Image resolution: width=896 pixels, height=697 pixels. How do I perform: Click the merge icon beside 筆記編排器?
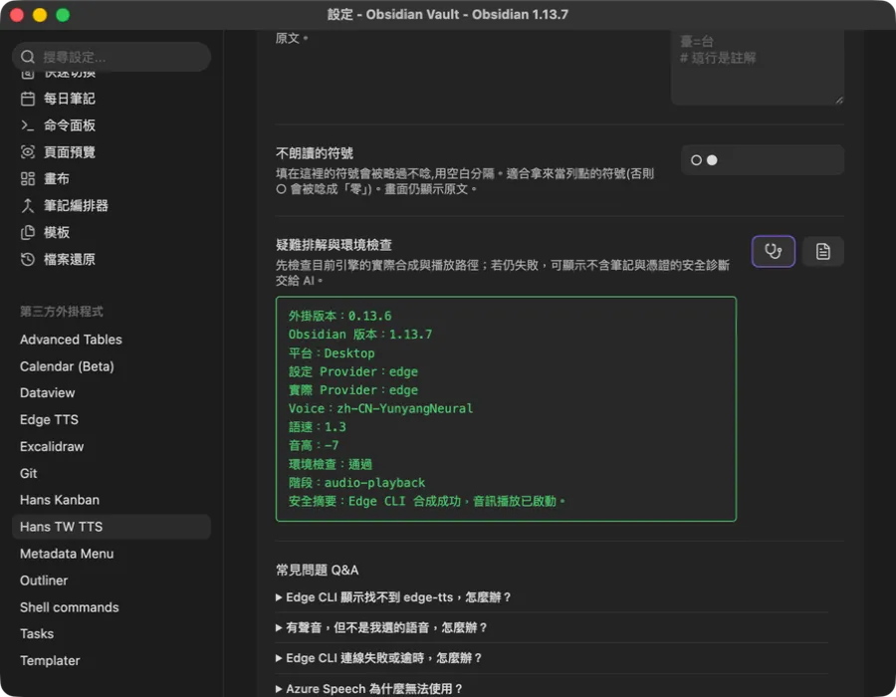(28, 206)
